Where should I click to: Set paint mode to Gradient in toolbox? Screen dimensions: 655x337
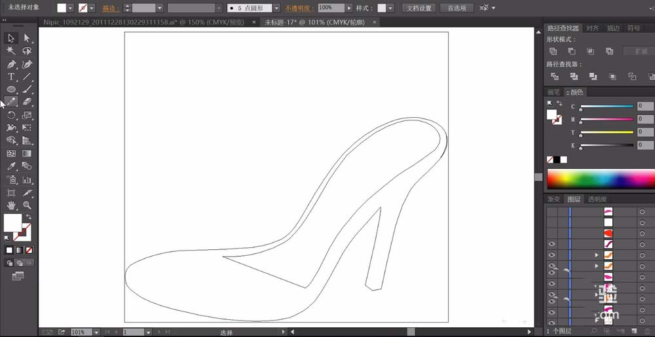19,250
